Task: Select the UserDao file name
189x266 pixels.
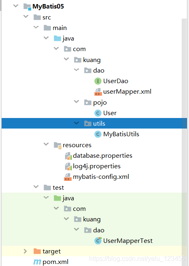Action: coord(116,81)
